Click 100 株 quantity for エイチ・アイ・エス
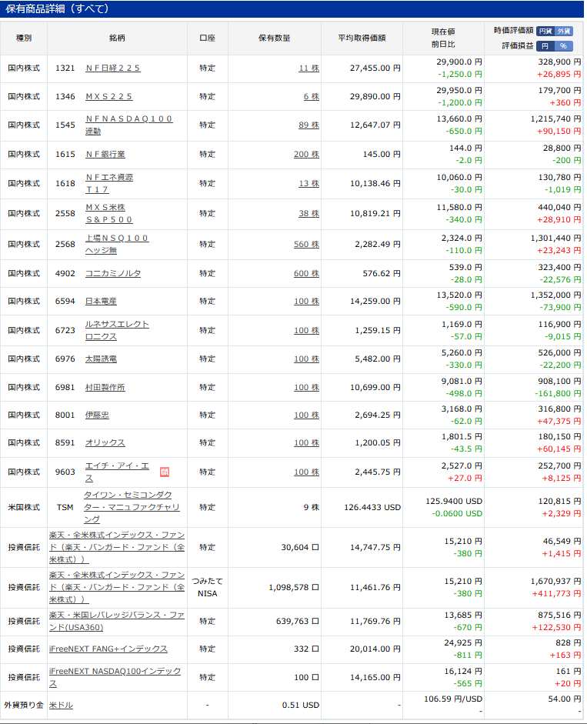Viewport: 587px width, 724px height. 307,472
